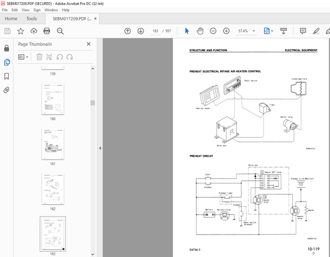The width and height of the screenshot is (330, 257).
Task: Click the thumbnails scrollbar up arrow
Action: [93, 69]
